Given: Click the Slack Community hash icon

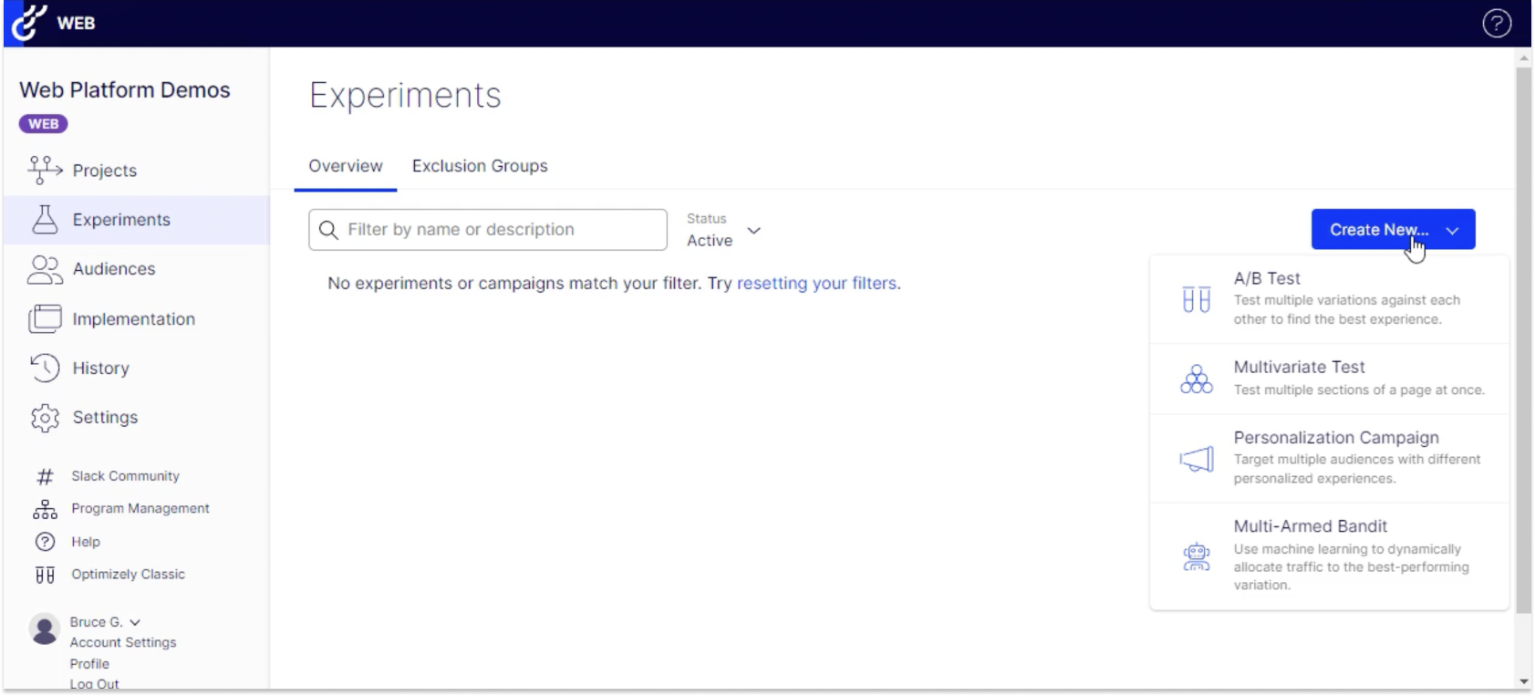Looking at the screenshot, I should [45, 476].
